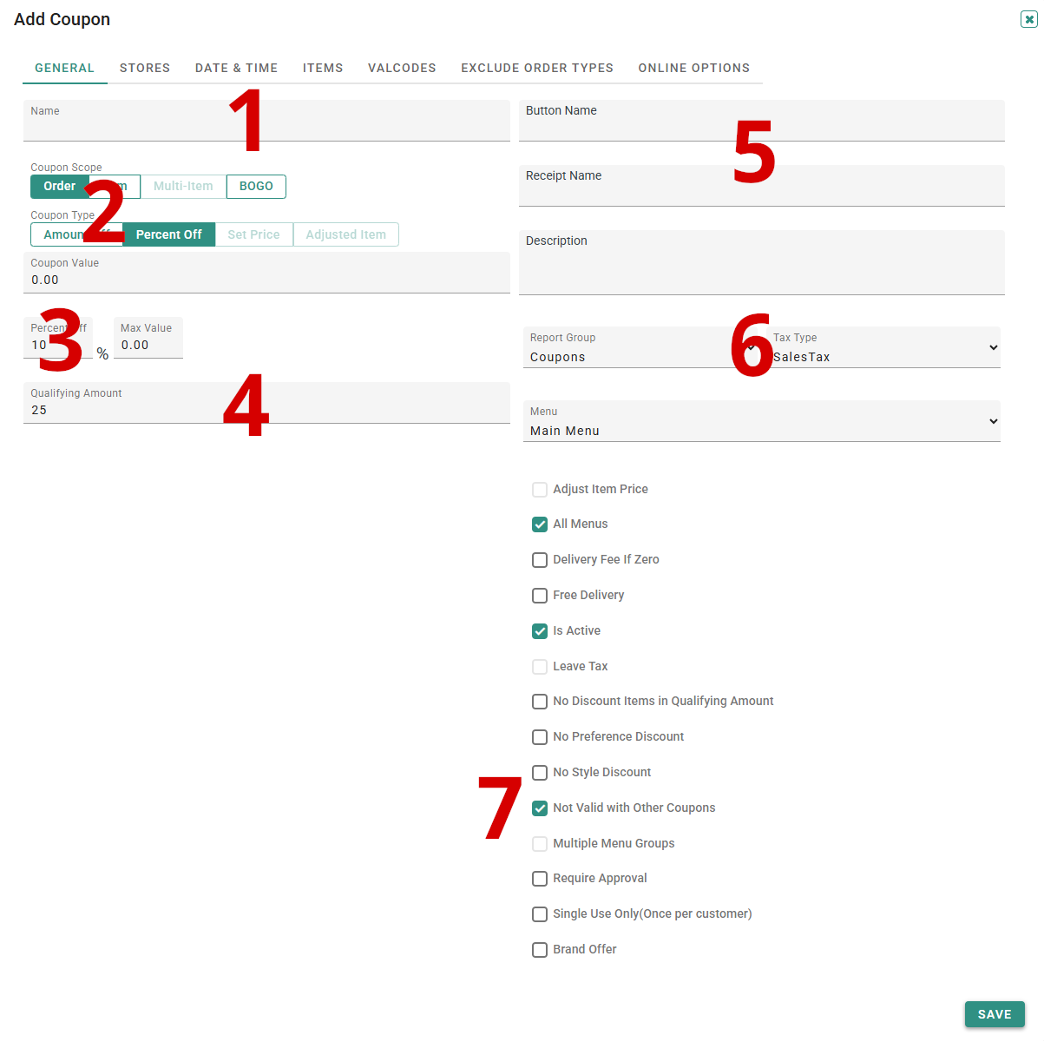Screen dimensions: 1044x1042
Task: Save the coupon
Action: [995, 1014]
